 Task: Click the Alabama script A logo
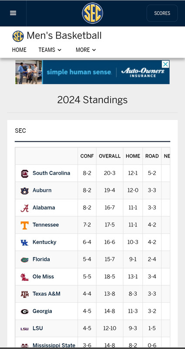[25, 208]
